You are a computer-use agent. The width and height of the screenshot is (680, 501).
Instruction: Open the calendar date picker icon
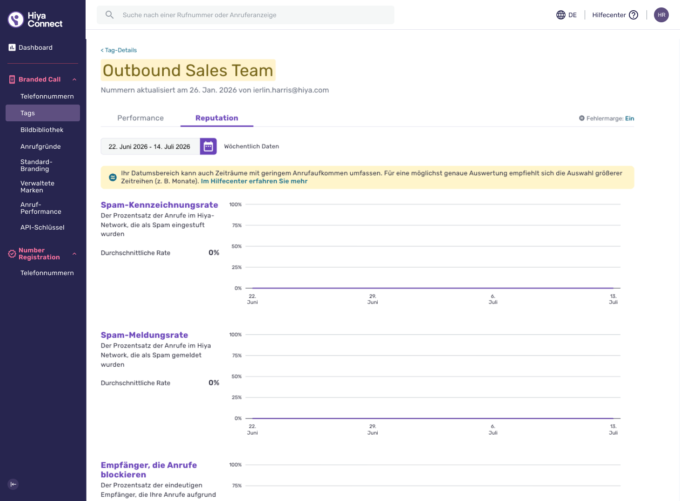coord(208,146)
